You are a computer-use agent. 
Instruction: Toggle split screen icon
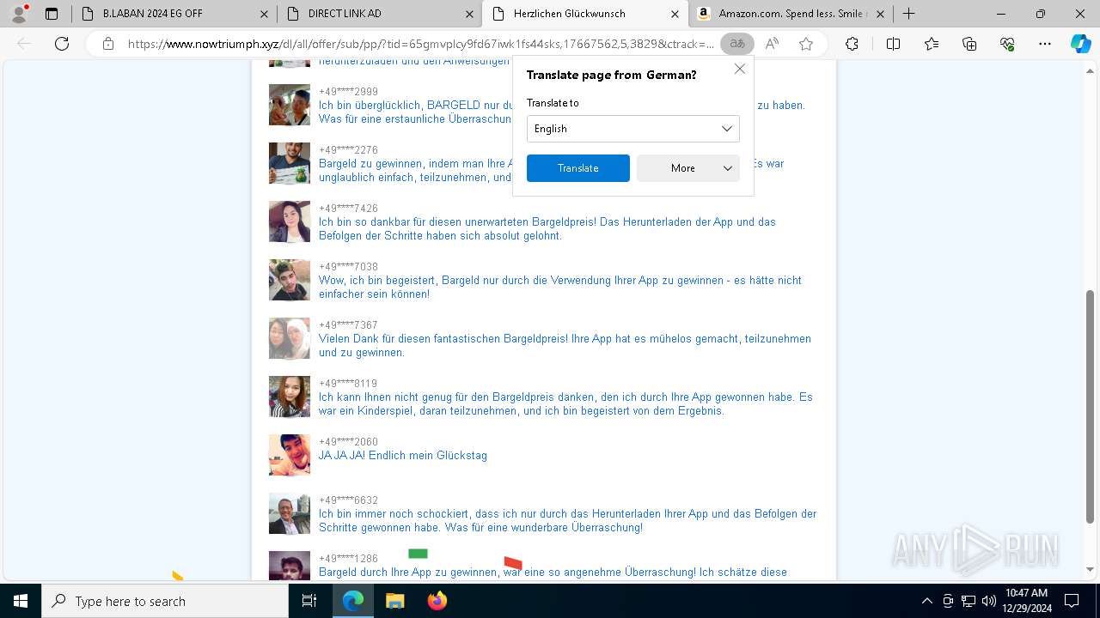(893, 44)
